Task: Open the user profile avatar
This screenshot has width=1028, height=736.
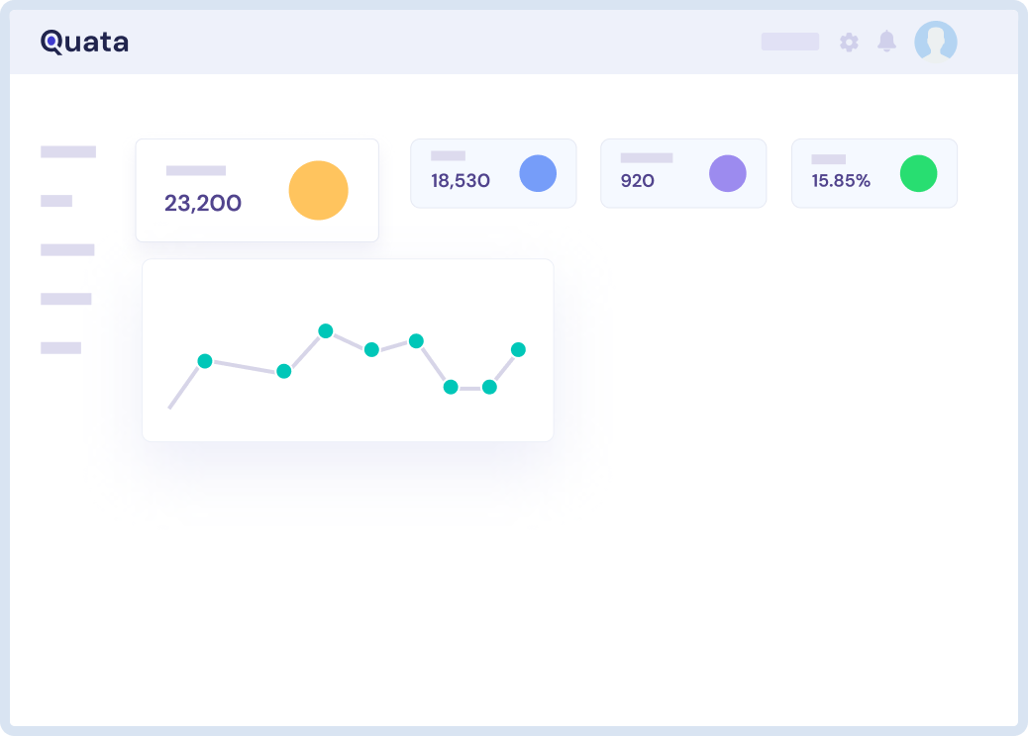Action: click(x=935, y=42)
